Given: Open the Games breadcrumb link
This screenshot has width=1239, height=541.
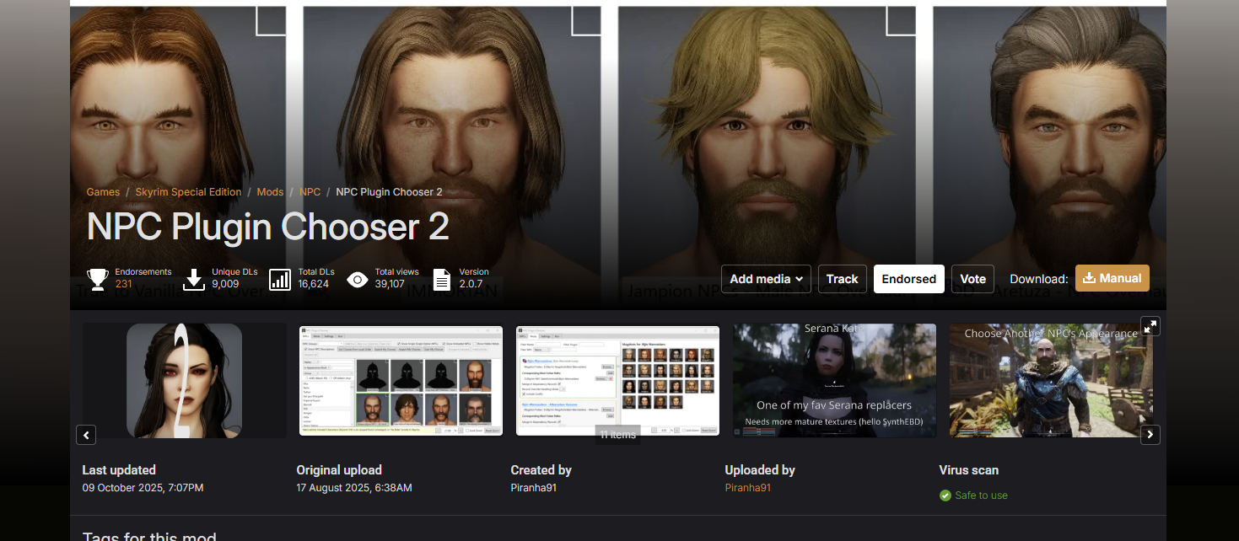Looking at the screenshot, I should (103, 192).
